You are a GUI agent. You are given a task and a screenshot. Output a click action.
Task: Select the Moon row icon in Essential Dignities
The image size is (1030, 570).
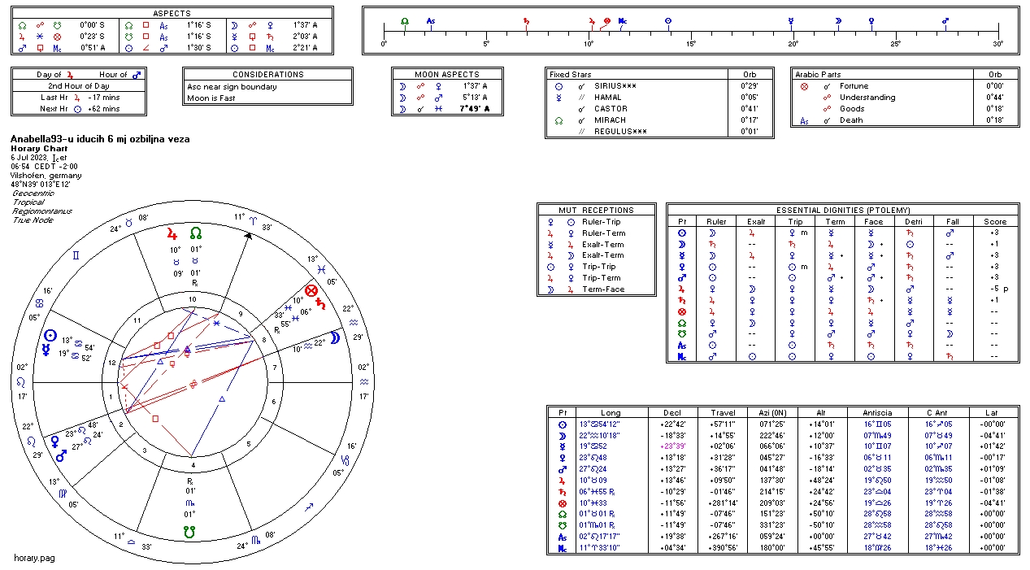click(681, 244)
